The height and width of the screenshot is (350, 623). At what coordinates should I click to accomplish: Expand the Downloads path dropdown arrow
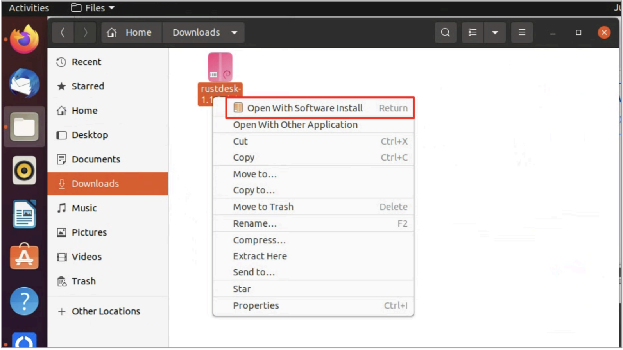234,32
